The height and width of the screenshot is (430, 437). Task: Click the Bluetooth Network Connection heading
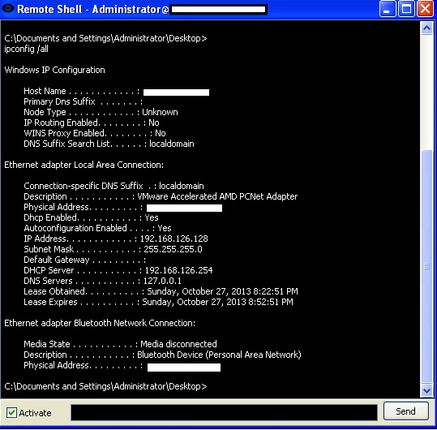[100, 323]
